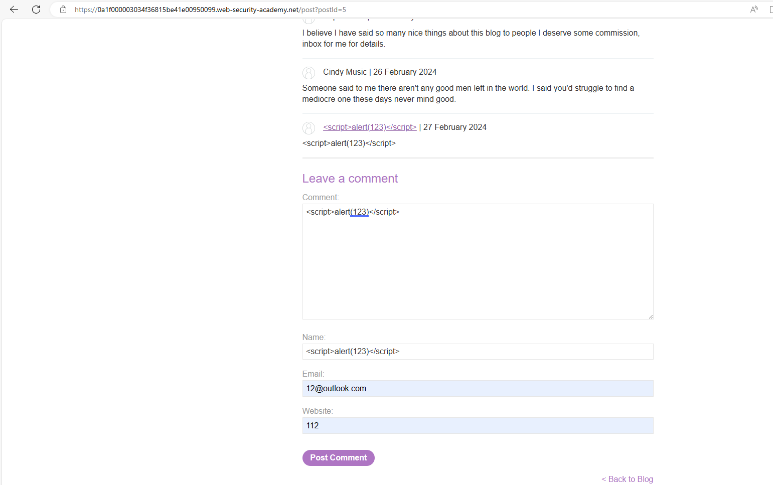
Task: Open the <script>alert(123)</script> author link
Action: (x=369, y=127)
